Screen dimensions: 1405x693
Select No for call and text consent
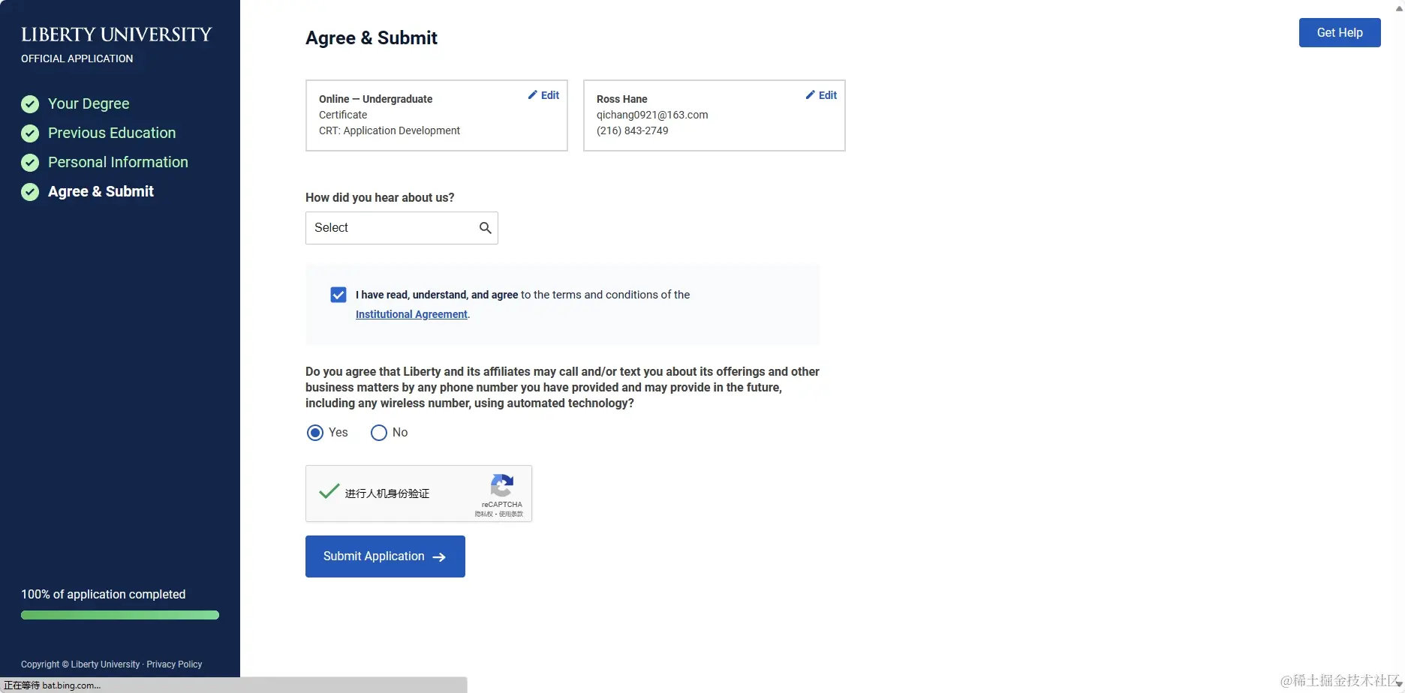click(379, 433)
